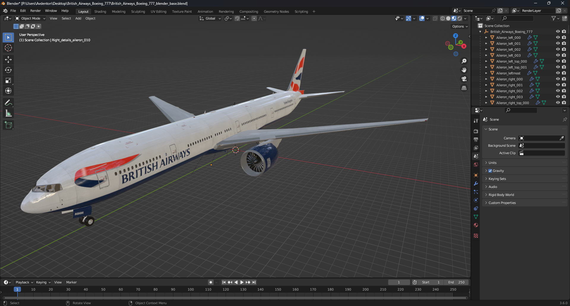Screen dimensions: 570x306
Task: Select the Transform tool
Action: coord(8,91)
